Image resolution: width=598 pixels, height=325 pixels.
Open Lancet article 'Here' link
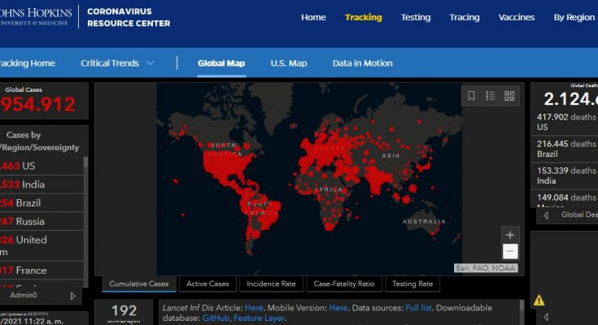click(x=254, y=308)
